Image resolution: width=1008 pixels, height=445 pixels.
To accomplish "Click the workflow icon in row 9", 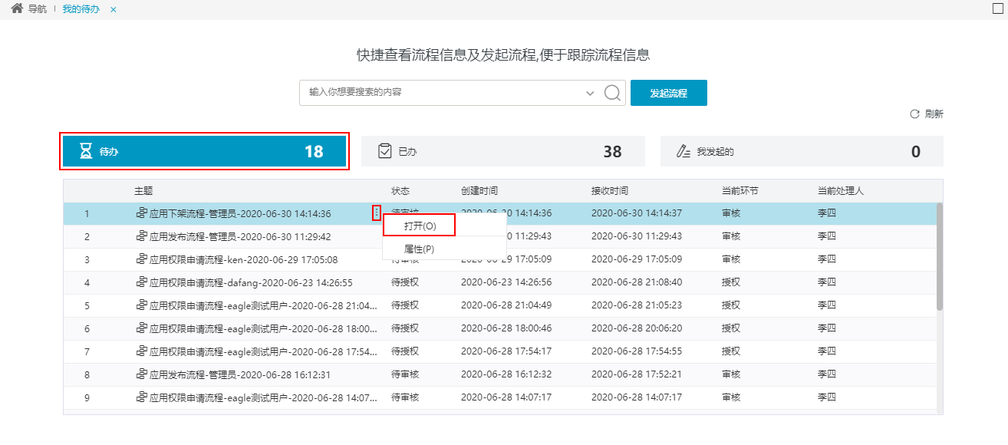I will (141, 397).
